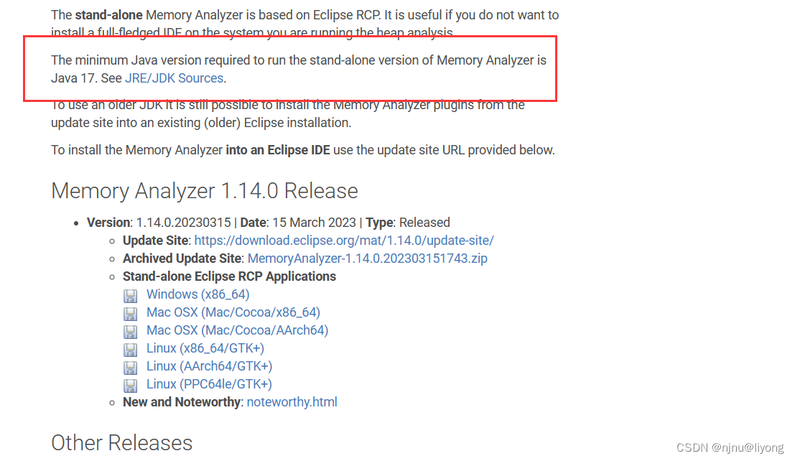Open the Linux (PPC64le/GTK+) download link
The height and width of the screenshot is (461, 795).
click(209, 384)
